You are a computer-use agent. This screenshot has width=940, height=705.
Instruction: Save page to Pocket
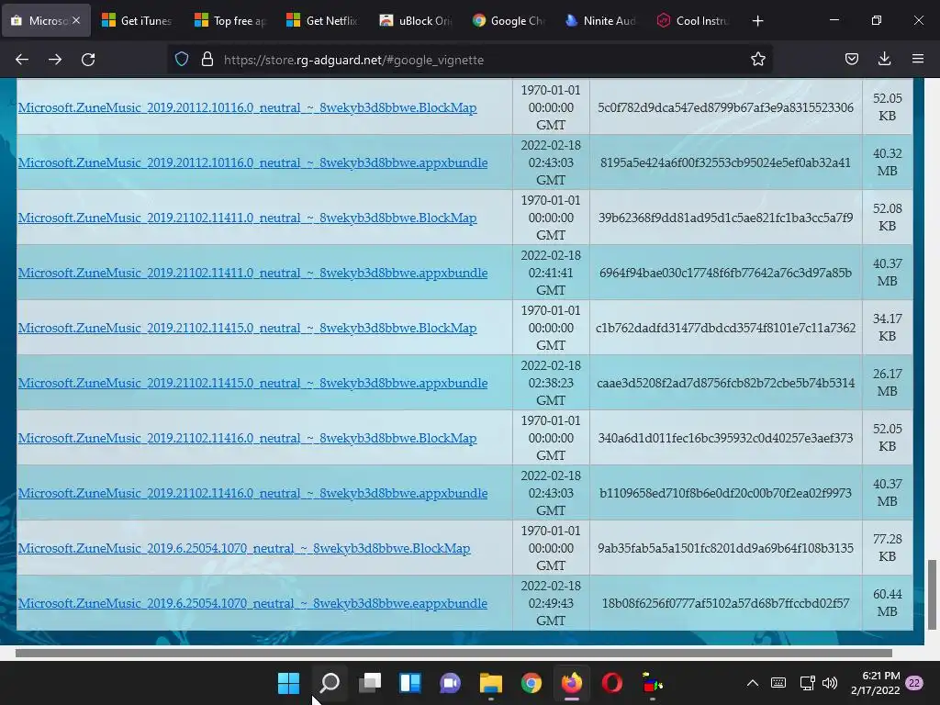(851, 60)
